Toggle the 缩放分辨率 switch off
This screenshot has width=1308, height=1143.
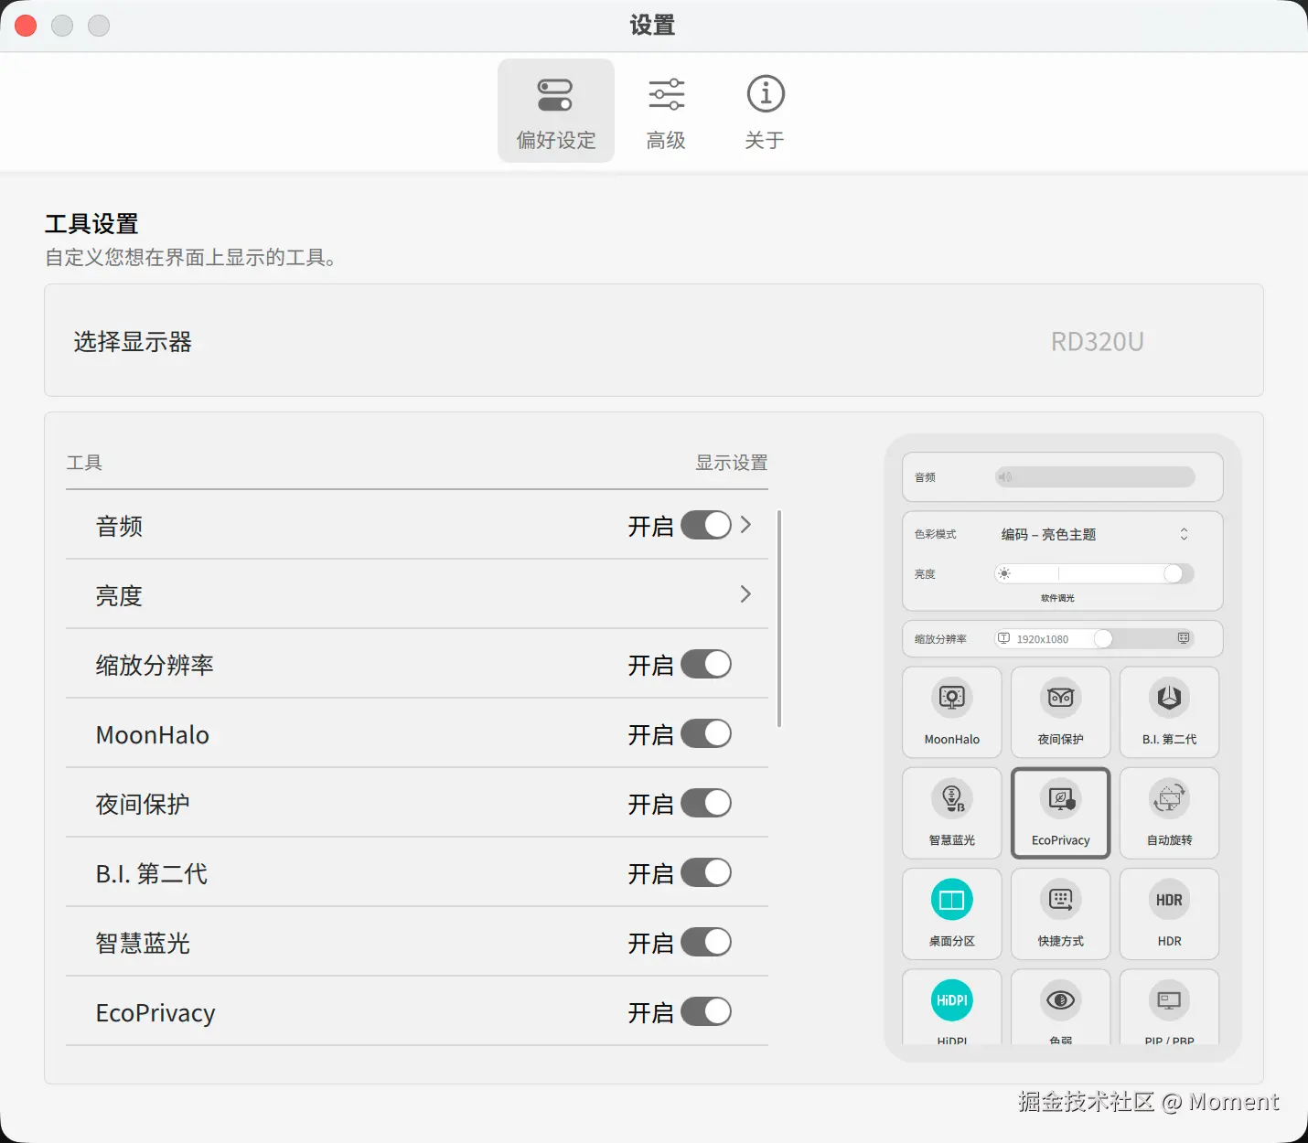point(706,664)
